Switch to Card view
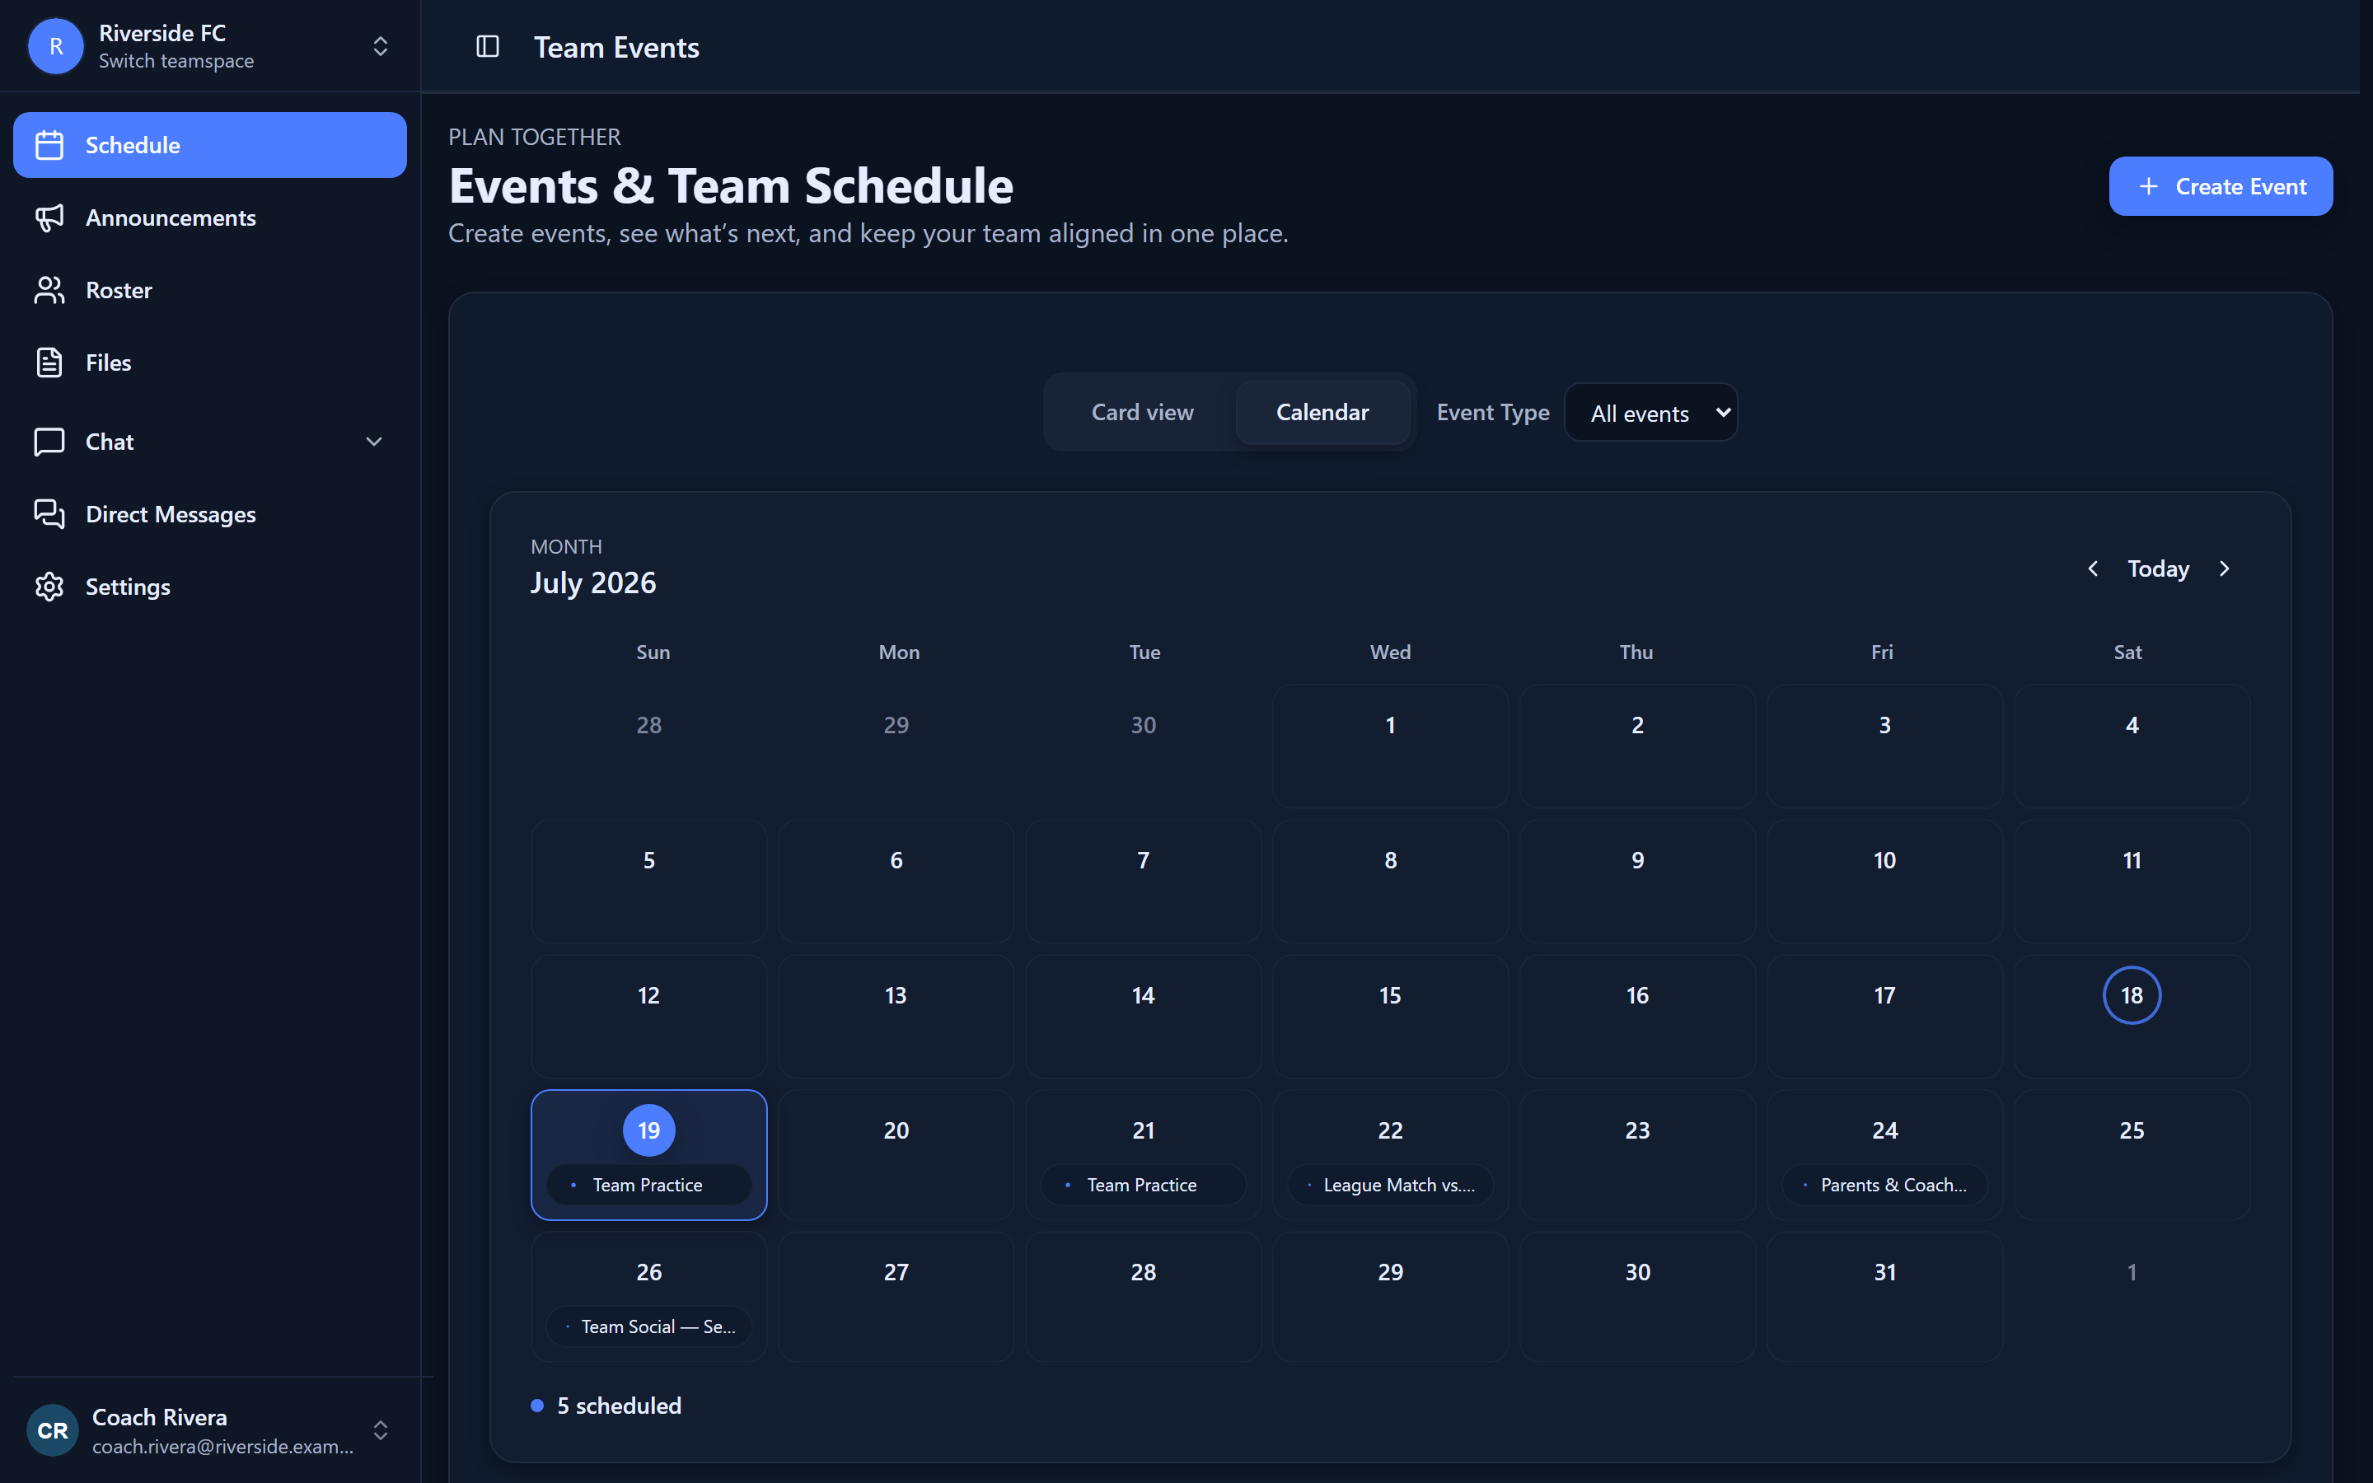This screenshot has width=2373, height=1483. click(x=1142, y=413)
